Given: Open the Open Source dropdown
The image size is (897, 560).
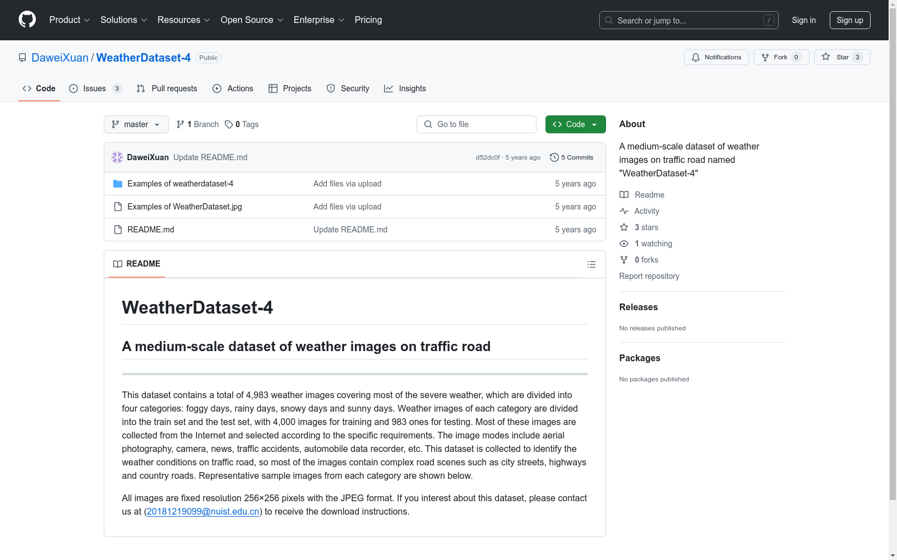Looking at the screenshot, I should coord(252,20).
